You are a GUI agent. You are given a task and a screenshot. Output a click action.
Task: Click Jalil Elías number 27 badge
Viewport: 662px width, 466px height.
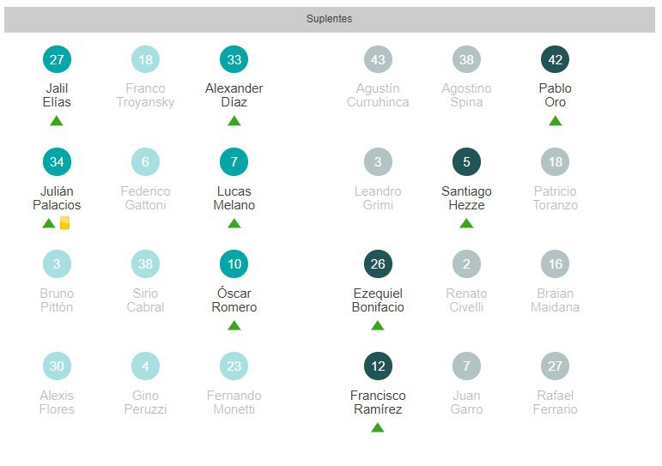tap(57, 59)
